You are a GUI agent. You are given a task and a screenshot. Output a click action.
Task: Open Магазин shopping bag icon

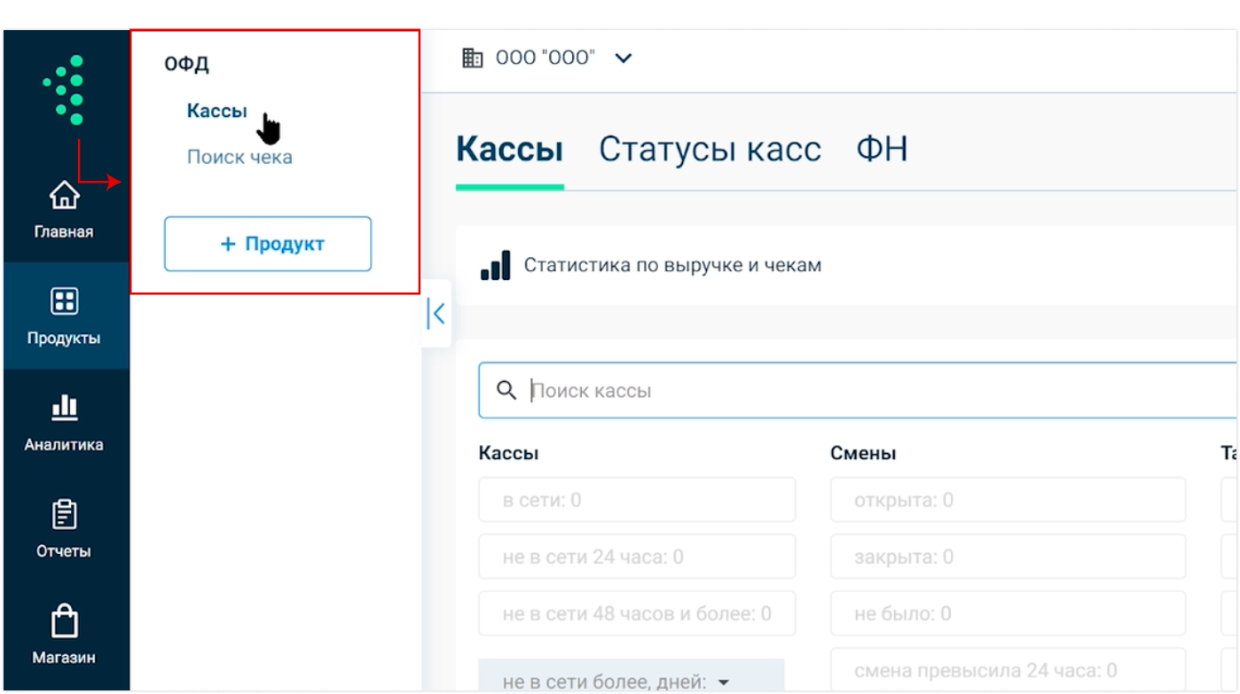[64, 621]
